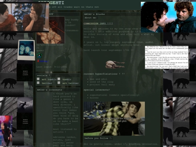This screenshot has width=196, height=147.
Task: Click the two hobbits image at top right
Action: [x=168, y=17]
